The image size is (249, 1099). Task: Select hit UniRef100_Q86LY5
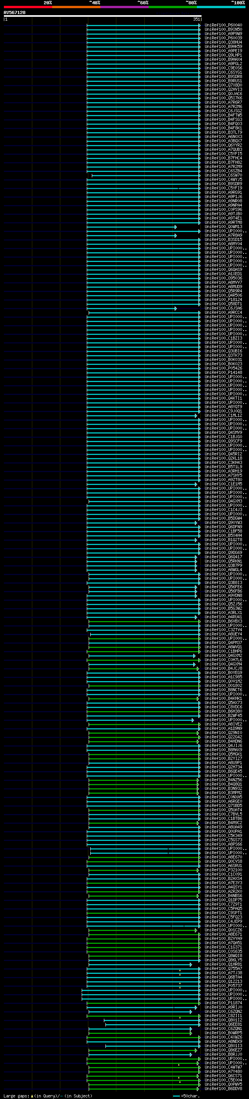[x=223, y=960]
